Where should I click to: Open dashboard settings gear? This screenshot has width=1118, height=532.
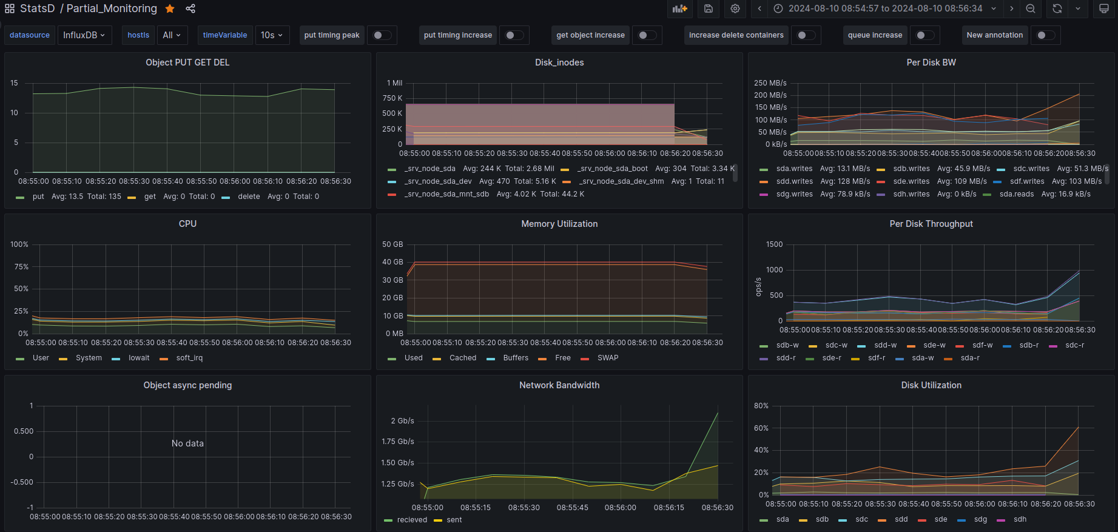(735, 8)
